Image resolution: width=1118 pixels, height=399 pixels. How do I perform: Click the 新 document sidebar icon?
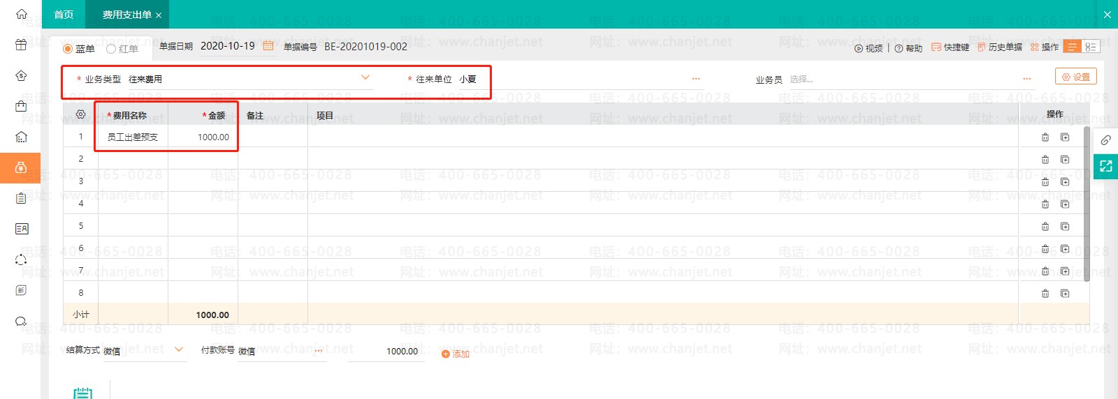click(x=21, y=290)
